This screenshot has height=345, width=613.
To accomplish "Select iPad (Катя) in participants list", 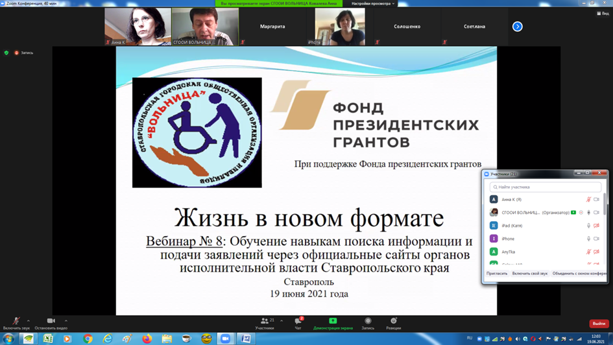I will [545, 226].
